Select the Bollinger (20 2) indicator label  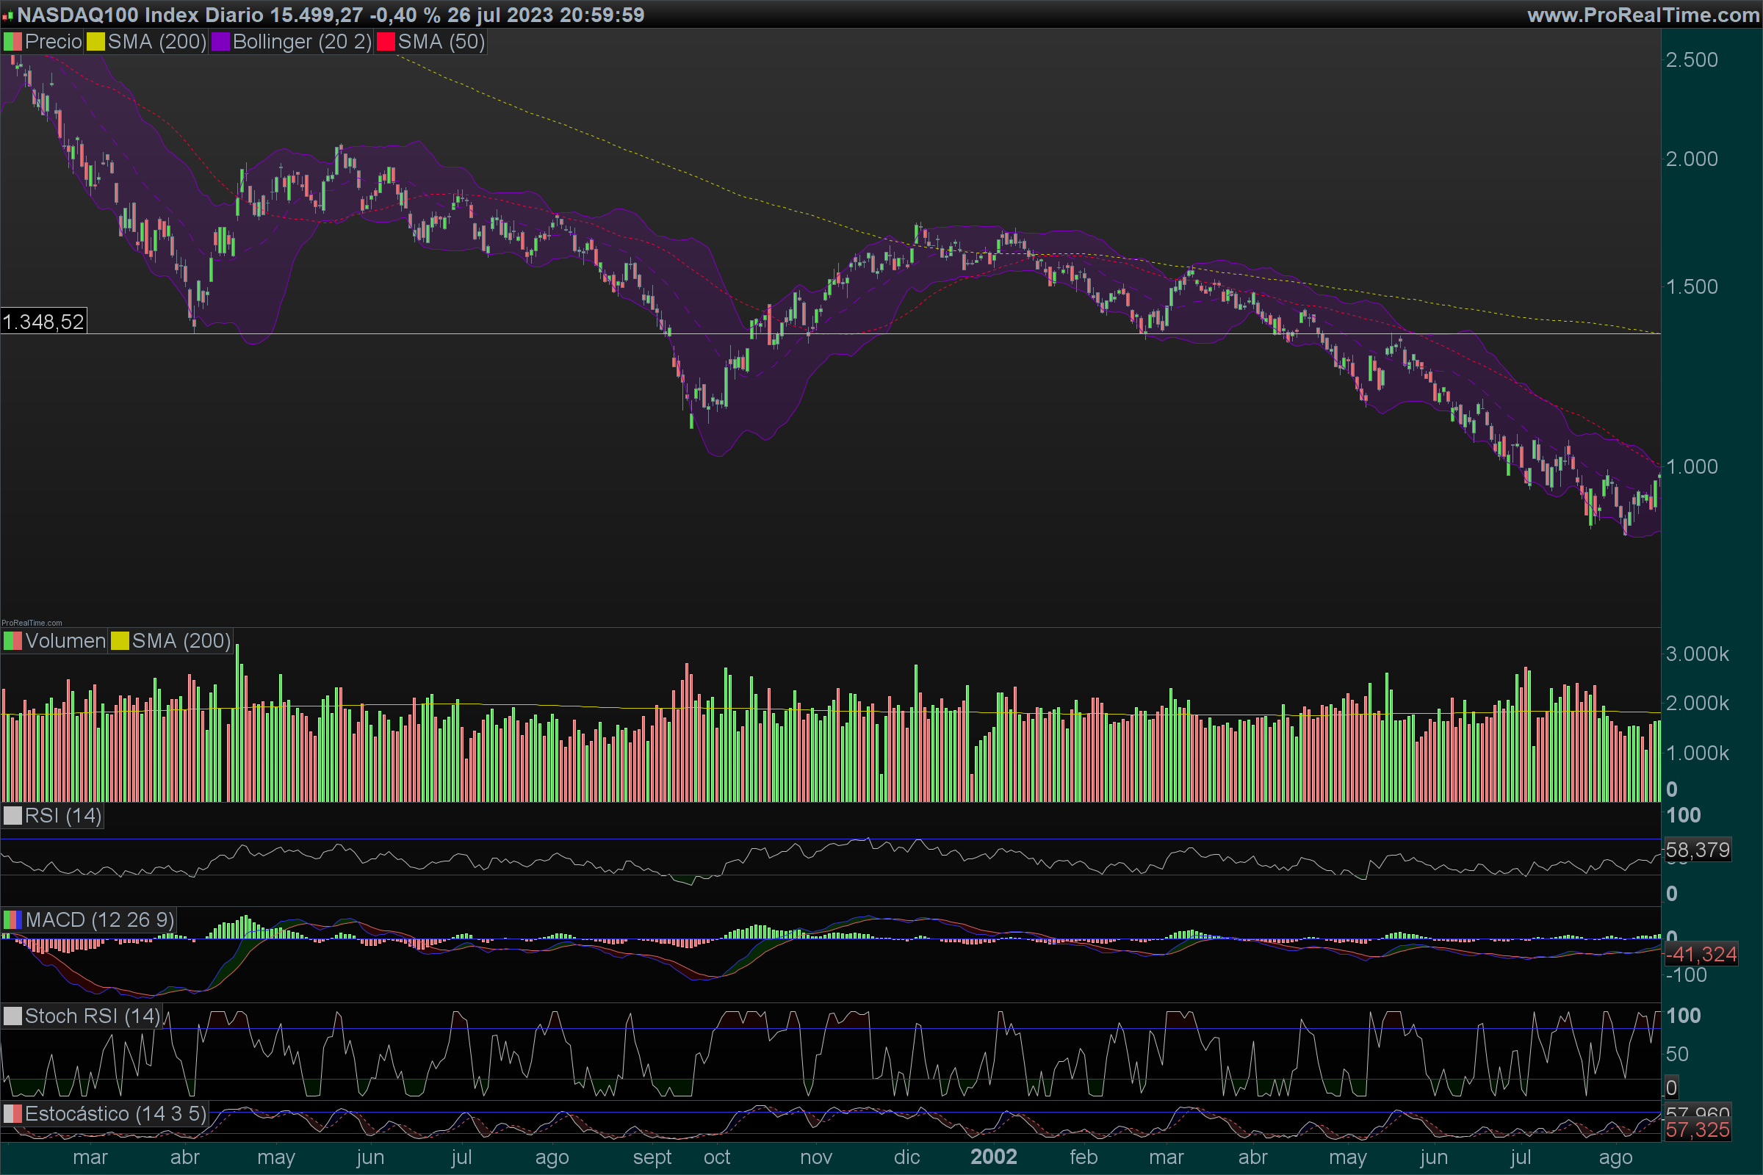[302, 42]
